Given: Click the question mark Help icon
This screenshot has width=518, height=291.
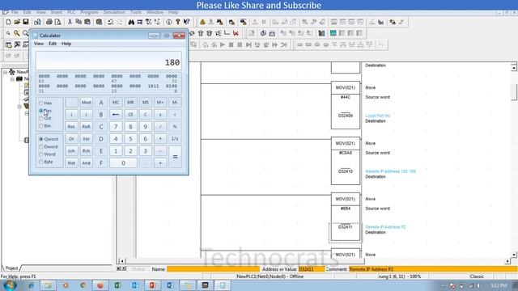Looking at the screenshot, I should [x=178, y=22].
